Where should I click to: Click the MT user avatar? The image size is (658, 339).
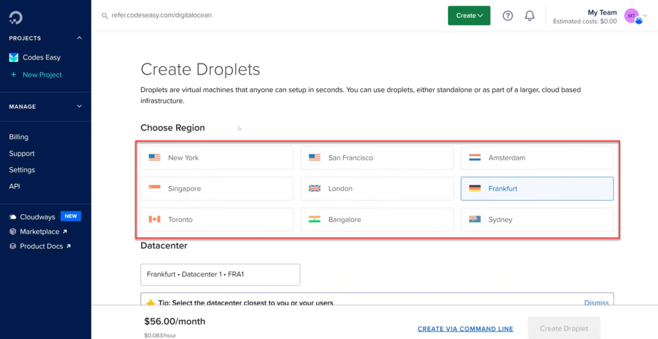click(632, 15)
